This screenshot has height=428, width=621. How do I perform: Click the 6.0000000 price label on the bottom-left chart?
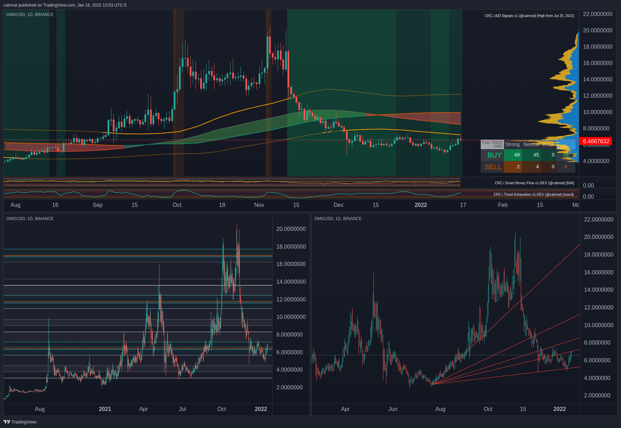click(289, 353)
